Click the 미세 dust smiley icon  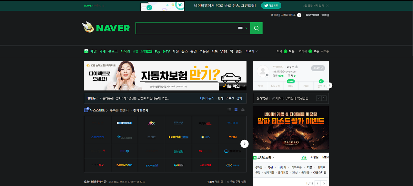click(286, 51)
